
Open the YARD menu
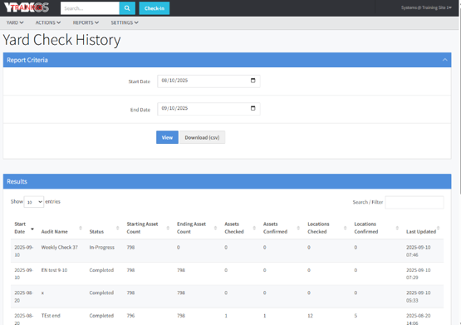pos(15,22)
